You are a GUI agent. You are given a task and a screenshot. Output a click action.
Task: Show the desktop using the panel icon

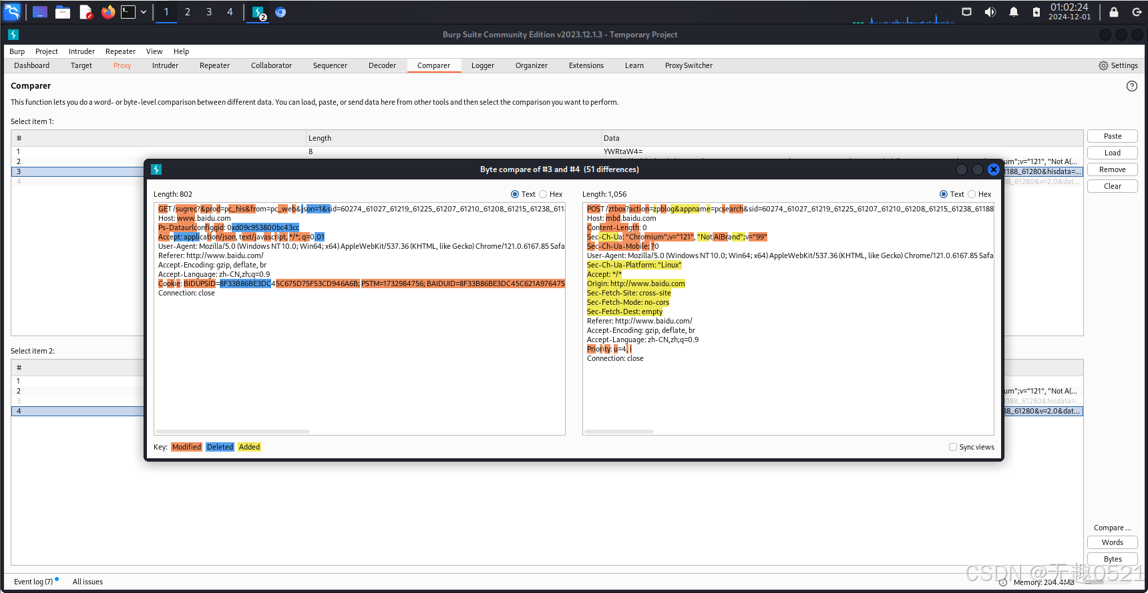(x=40, y=12)
